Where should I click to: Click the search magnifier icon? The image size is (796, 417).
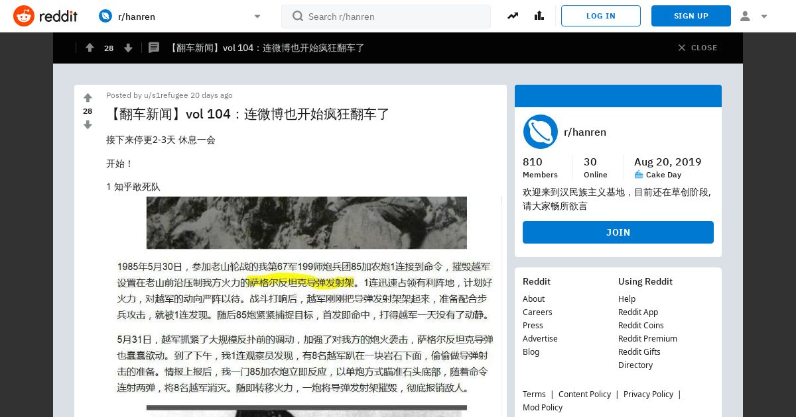pos(298,16)
